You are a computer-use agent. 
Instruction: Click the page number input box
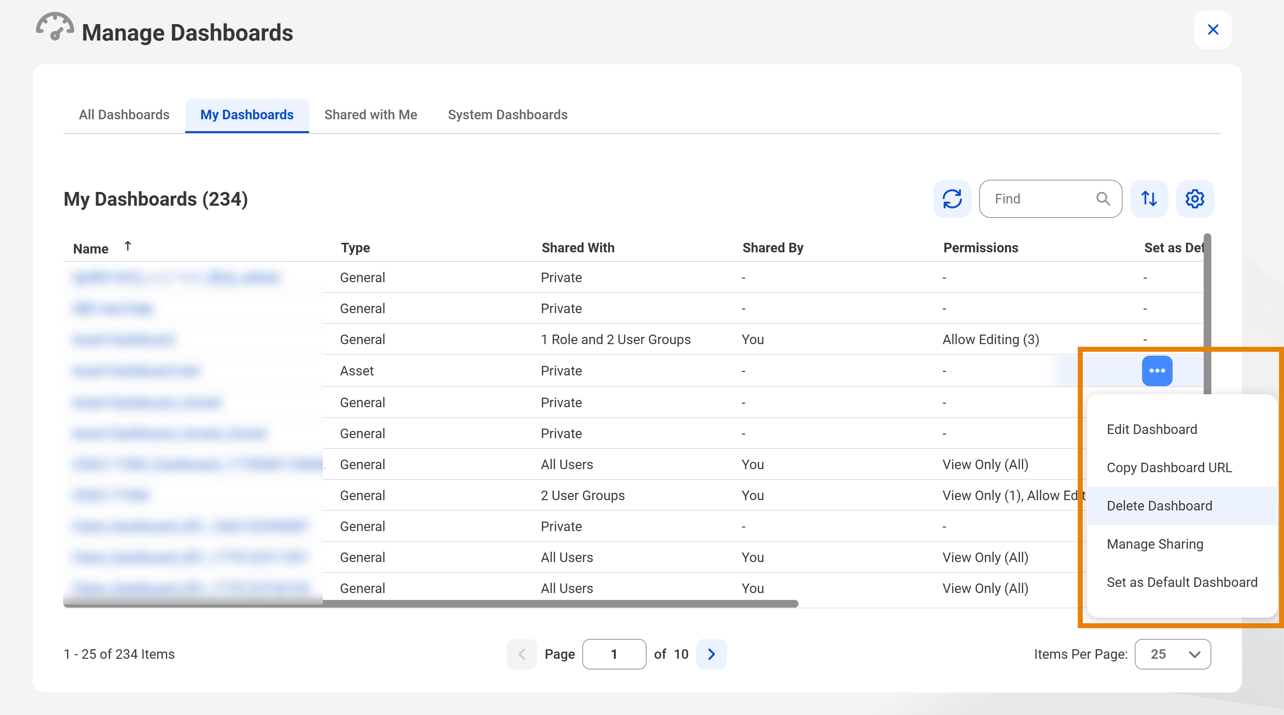tap(614, 654)
